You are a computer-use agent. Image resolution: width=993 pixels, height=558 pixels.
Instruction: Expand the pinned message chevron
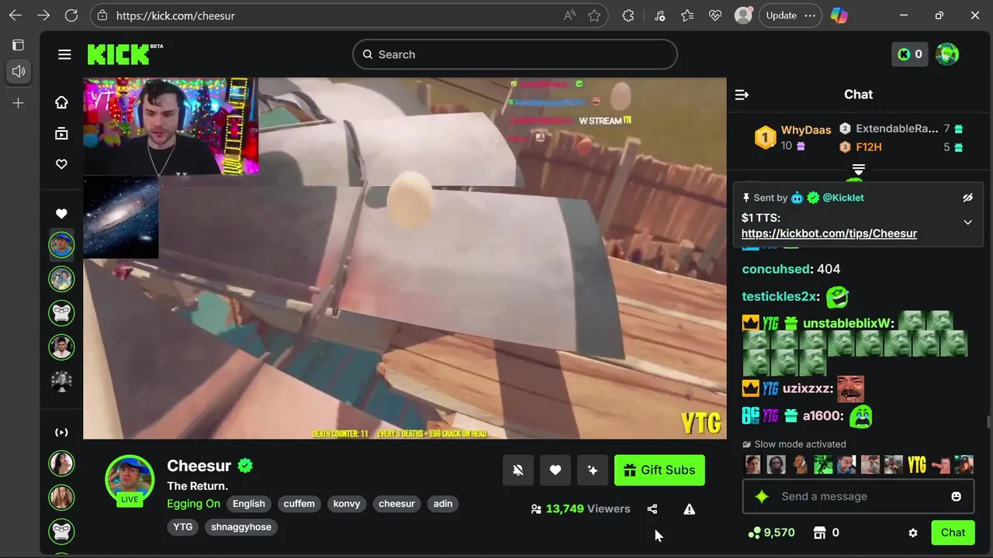coord(967,222)
